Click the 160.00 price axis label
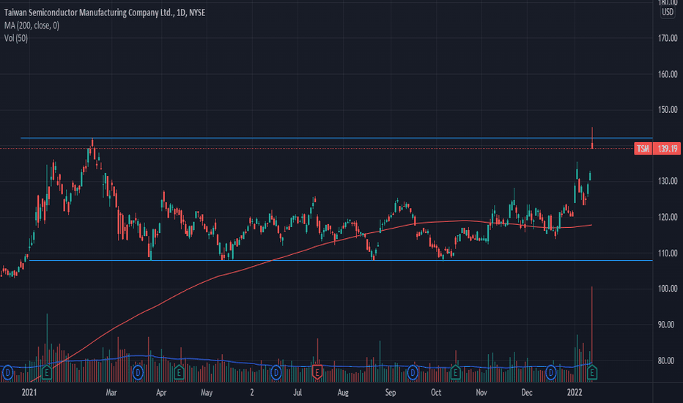Screen dimensions: 683x403 [668, 74]
